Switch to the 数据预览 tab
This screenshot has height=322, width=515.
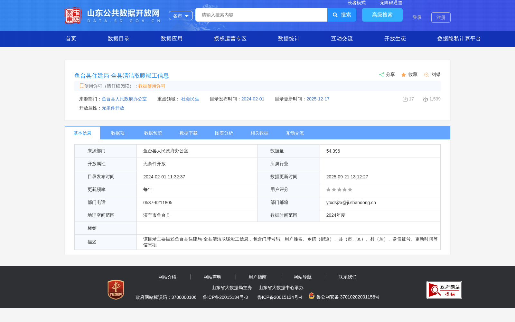click(x=153, y=133)
